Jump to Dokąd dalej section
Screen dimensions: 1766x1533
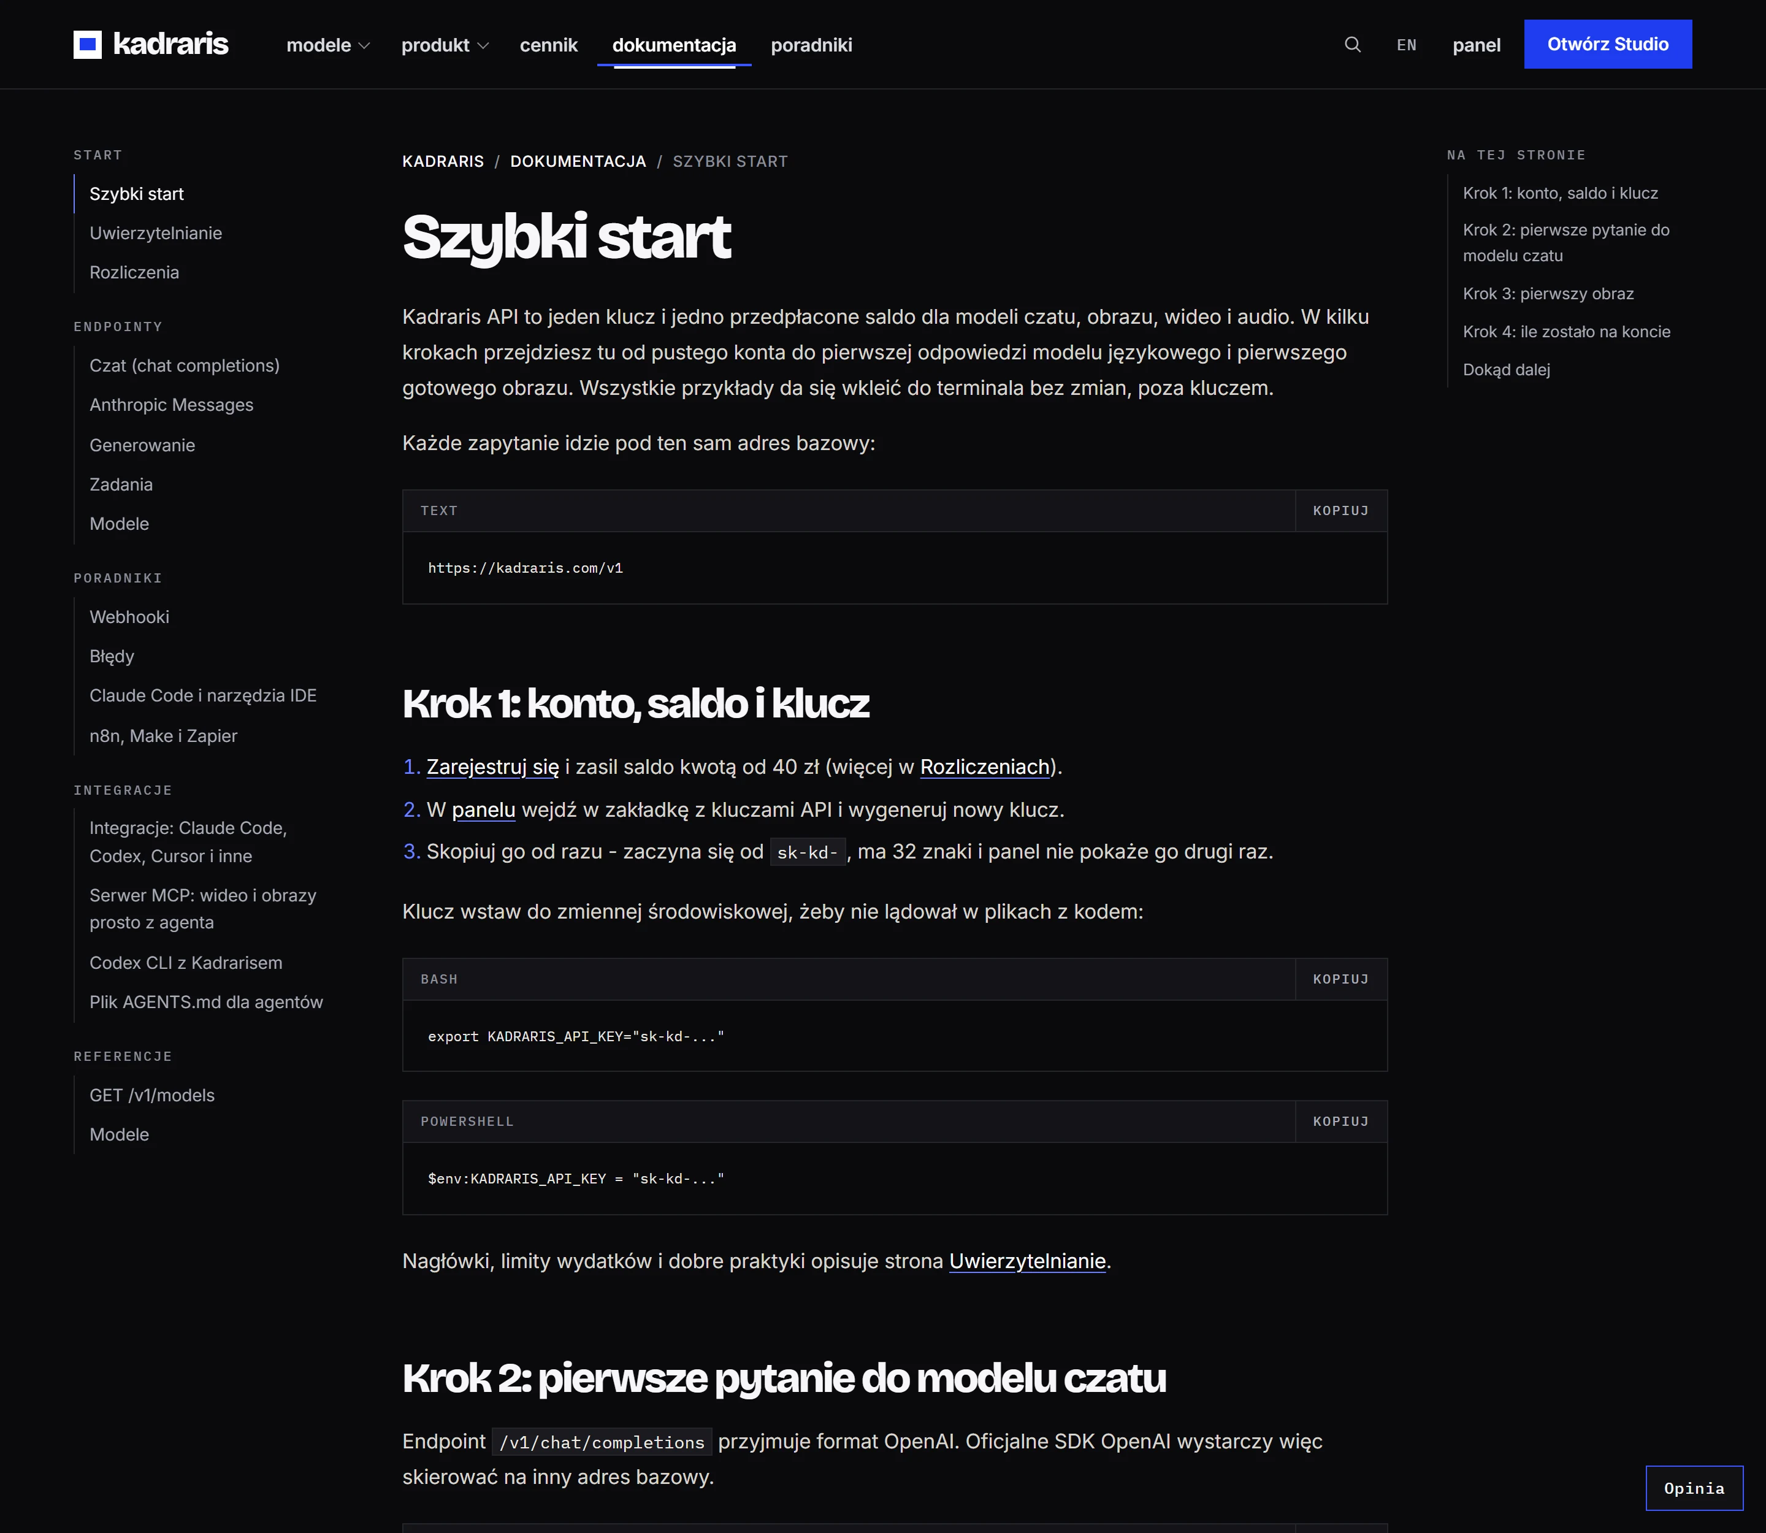(x=1506, y=370)
